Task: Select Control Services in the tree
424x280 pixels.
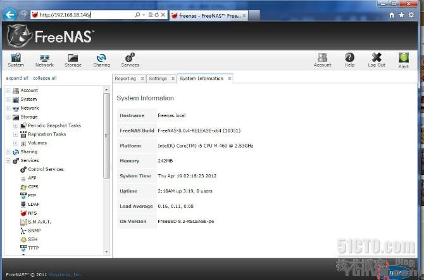Action: point(42,169)
